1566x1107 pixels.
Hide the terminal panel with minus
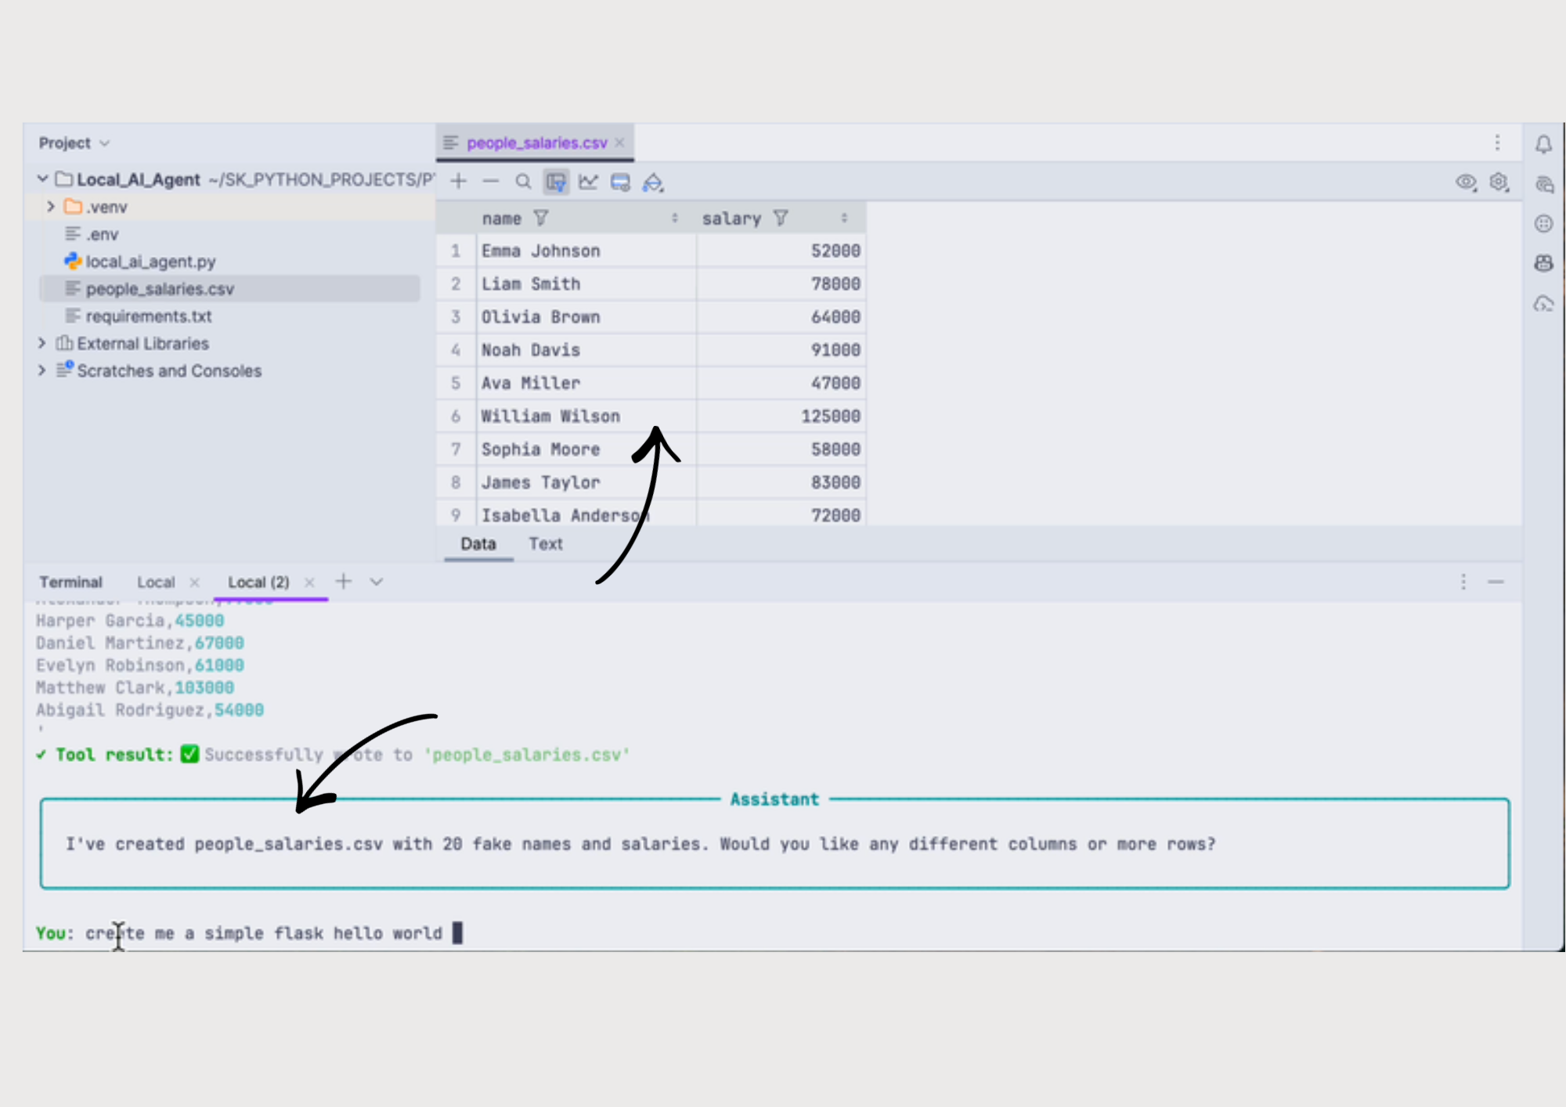1496,582
